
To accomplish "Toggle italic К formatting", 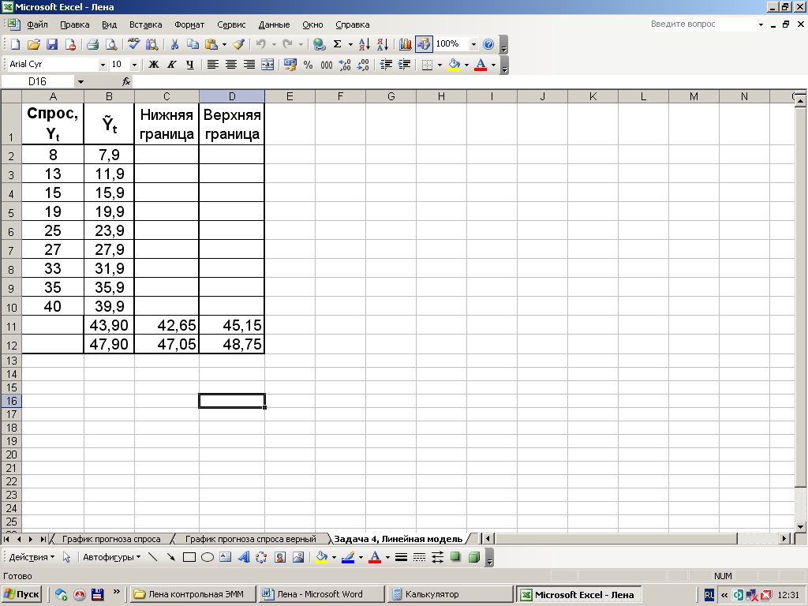I will coord(171,65).
